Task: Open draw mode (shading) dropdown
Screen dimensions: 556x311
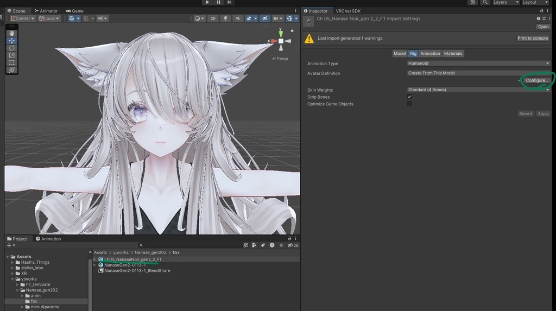Action: click(199, 18)
